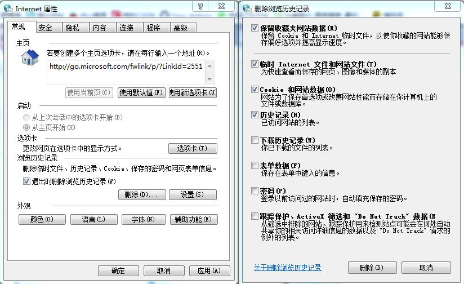Click 删除 in the delete history dialog
The image size is (464, 284).
point(372,268)
